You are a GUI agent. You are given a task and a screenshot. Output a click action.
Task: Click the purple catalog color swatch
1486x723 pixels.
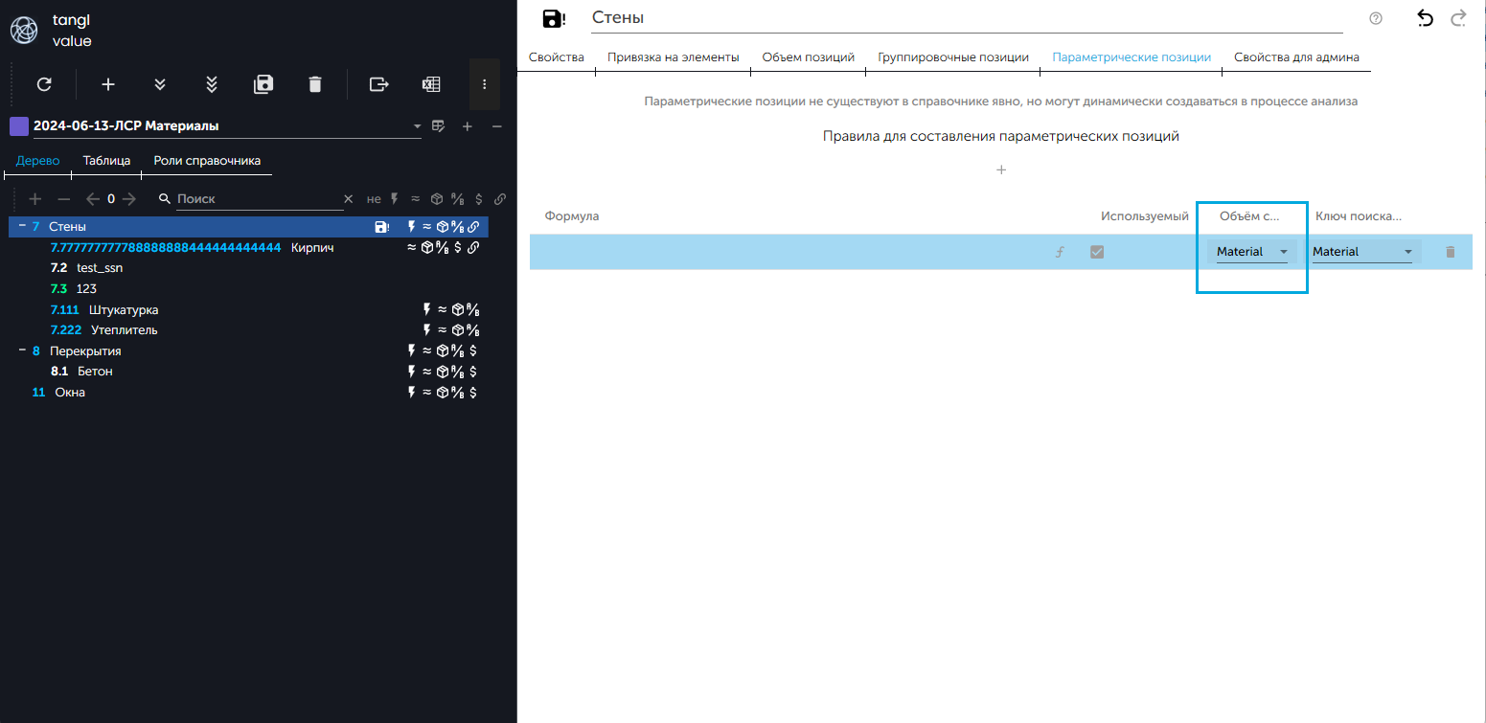18,126
